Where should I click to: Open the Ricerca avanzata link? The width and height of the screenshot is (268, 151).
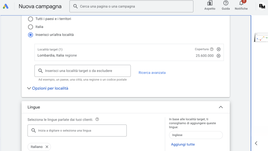point(152,73)
